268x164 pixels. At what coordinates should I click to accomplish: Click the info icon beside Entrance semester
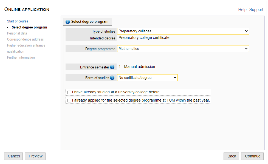pos(112,67)
